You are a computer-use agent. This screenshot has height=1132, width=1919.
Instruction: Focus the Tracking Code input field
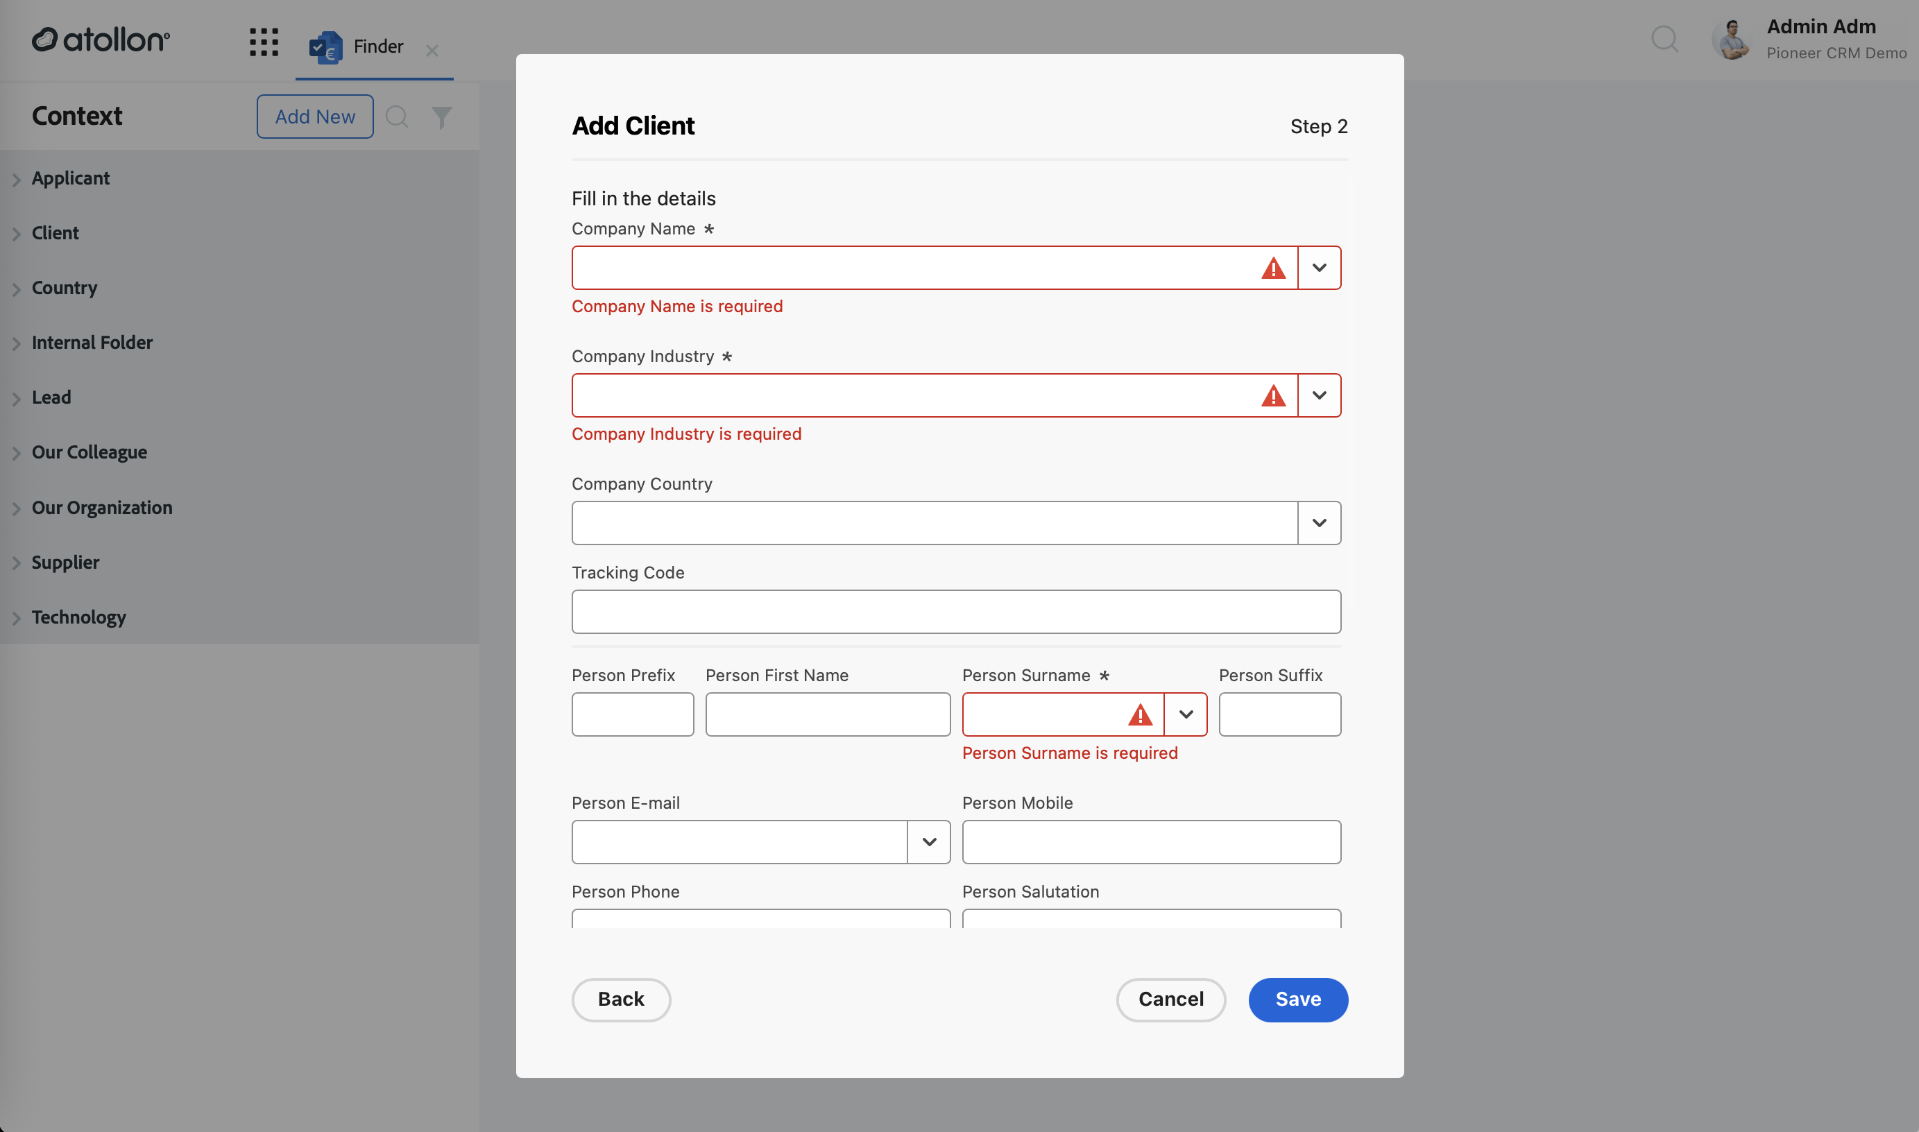(x=956, y=611)
